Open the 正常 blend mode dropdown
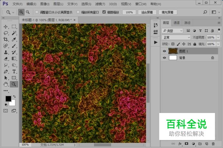 click(x=176, y=37)
